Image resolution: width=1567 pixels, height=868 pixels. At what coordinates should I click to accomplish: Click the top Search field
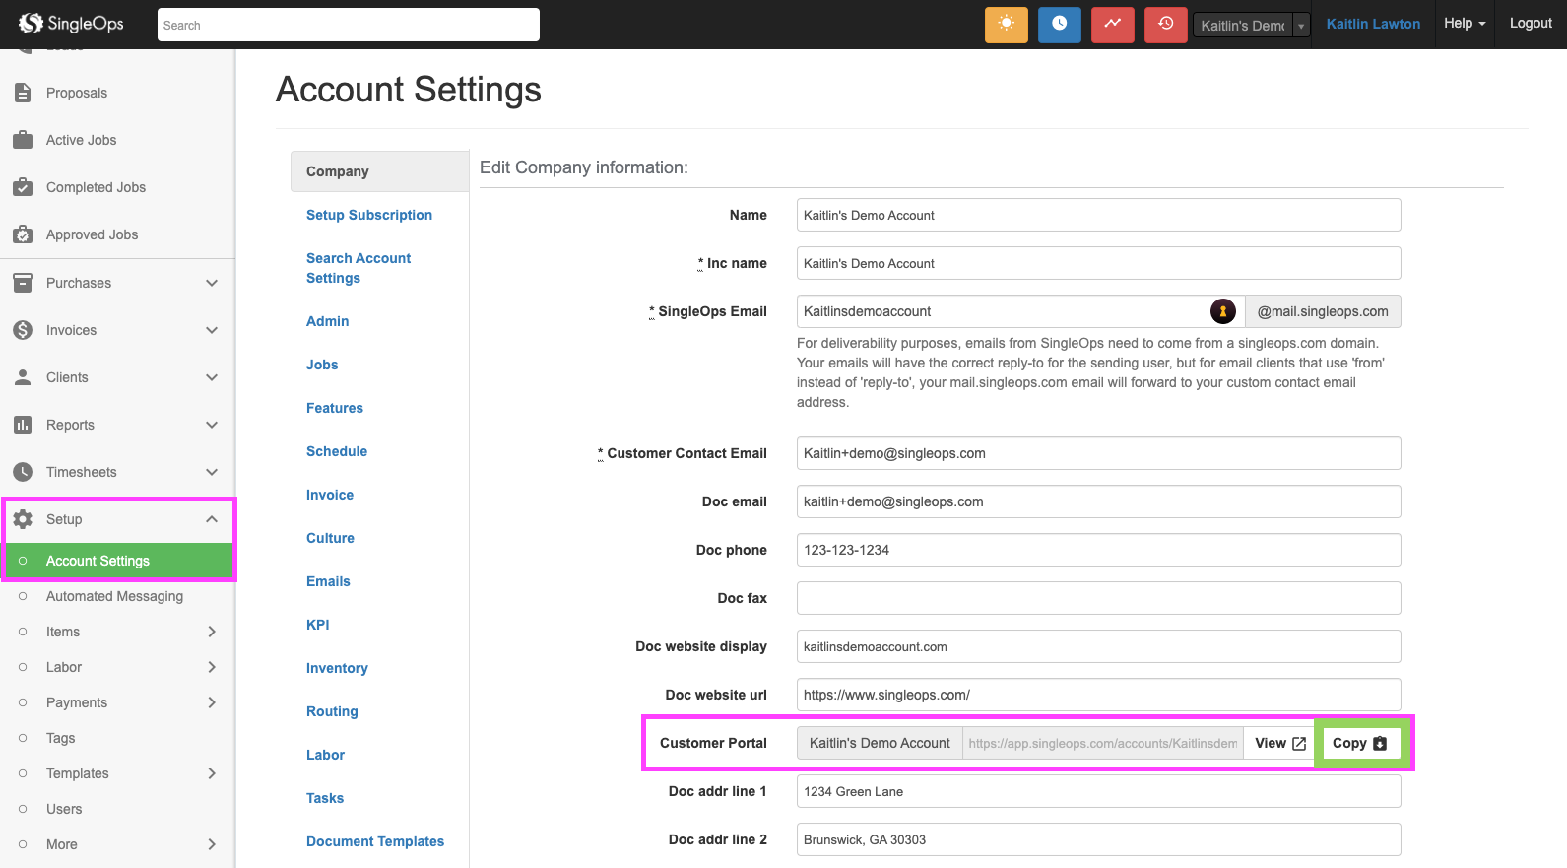pos(348,25)
